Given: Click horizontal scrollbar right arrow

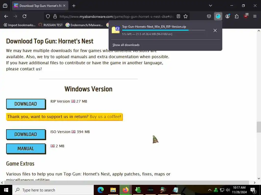Looking at the screenshot, I should coord(255,183).
